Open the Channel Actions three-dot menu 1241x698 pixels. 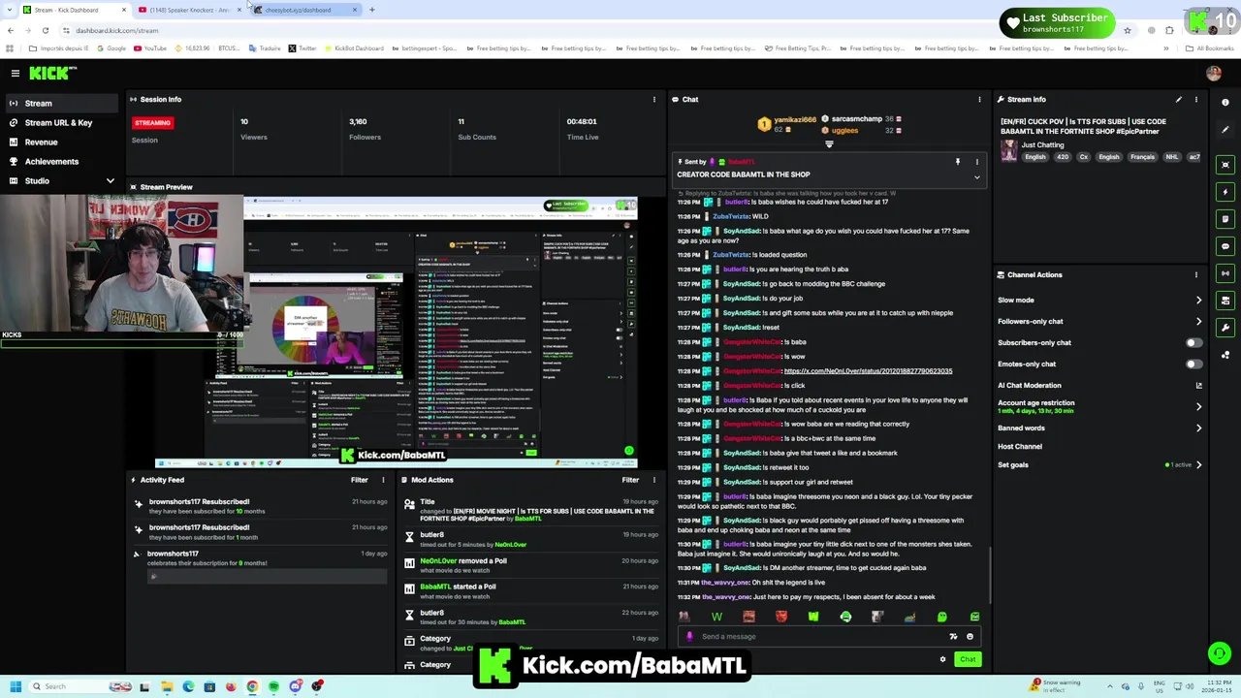(1195, 274)
